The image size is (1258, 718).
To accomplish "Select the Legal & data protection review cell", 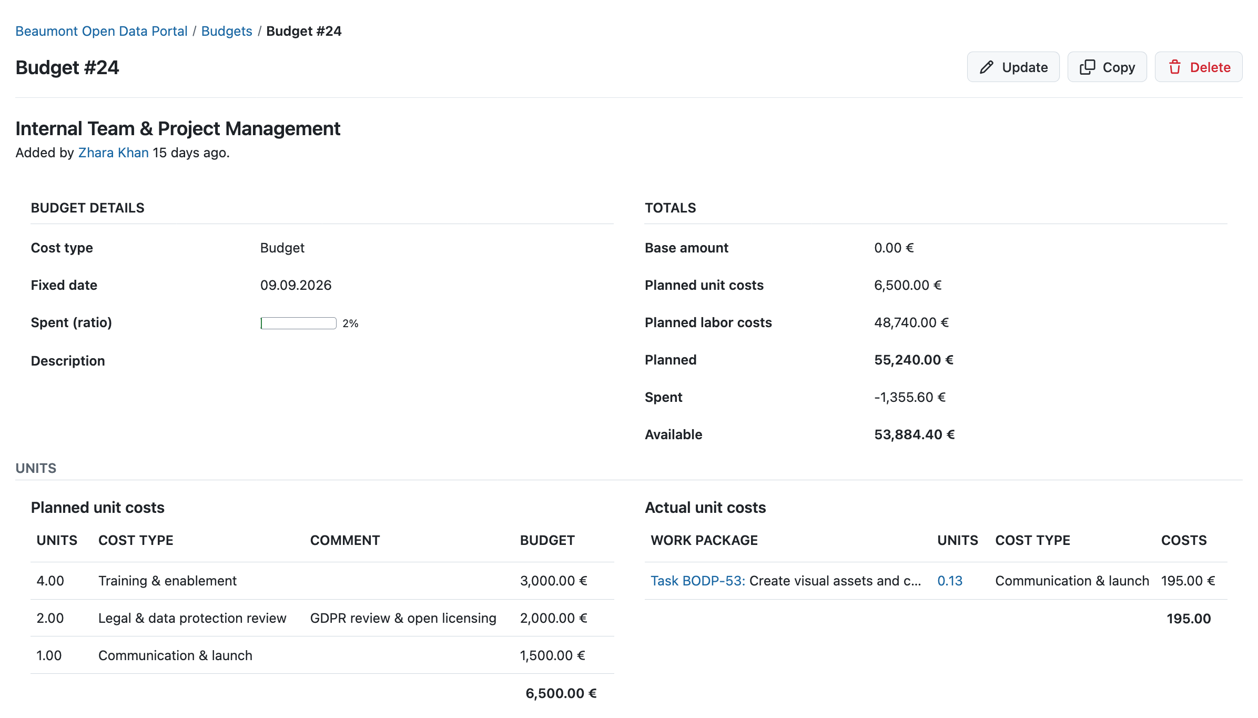I will [192, 618].
